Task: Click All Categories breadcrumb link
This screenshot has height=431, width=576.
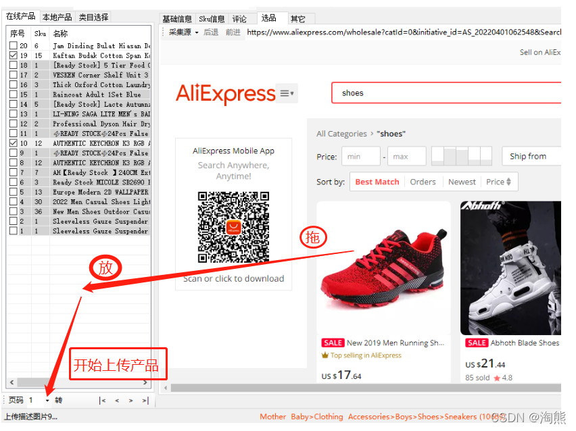Action: (x=341, y=134)
